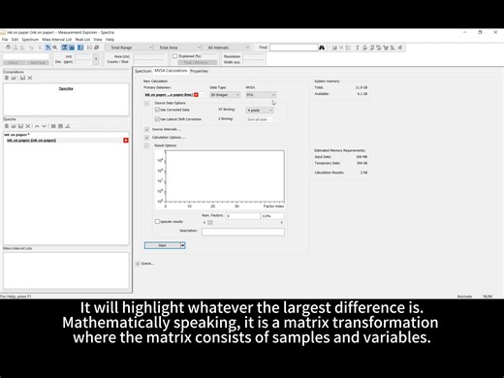504x378 pixels.
Task: Click the blue spectrum tool icon left of magnifier
Action: pos(47,47)
